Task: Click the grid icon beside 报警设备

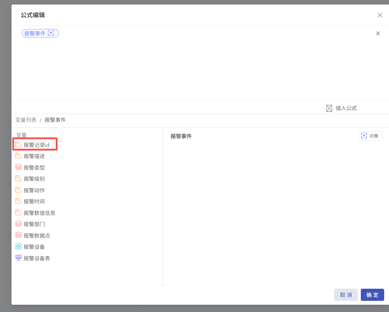Action: [18, 246]
